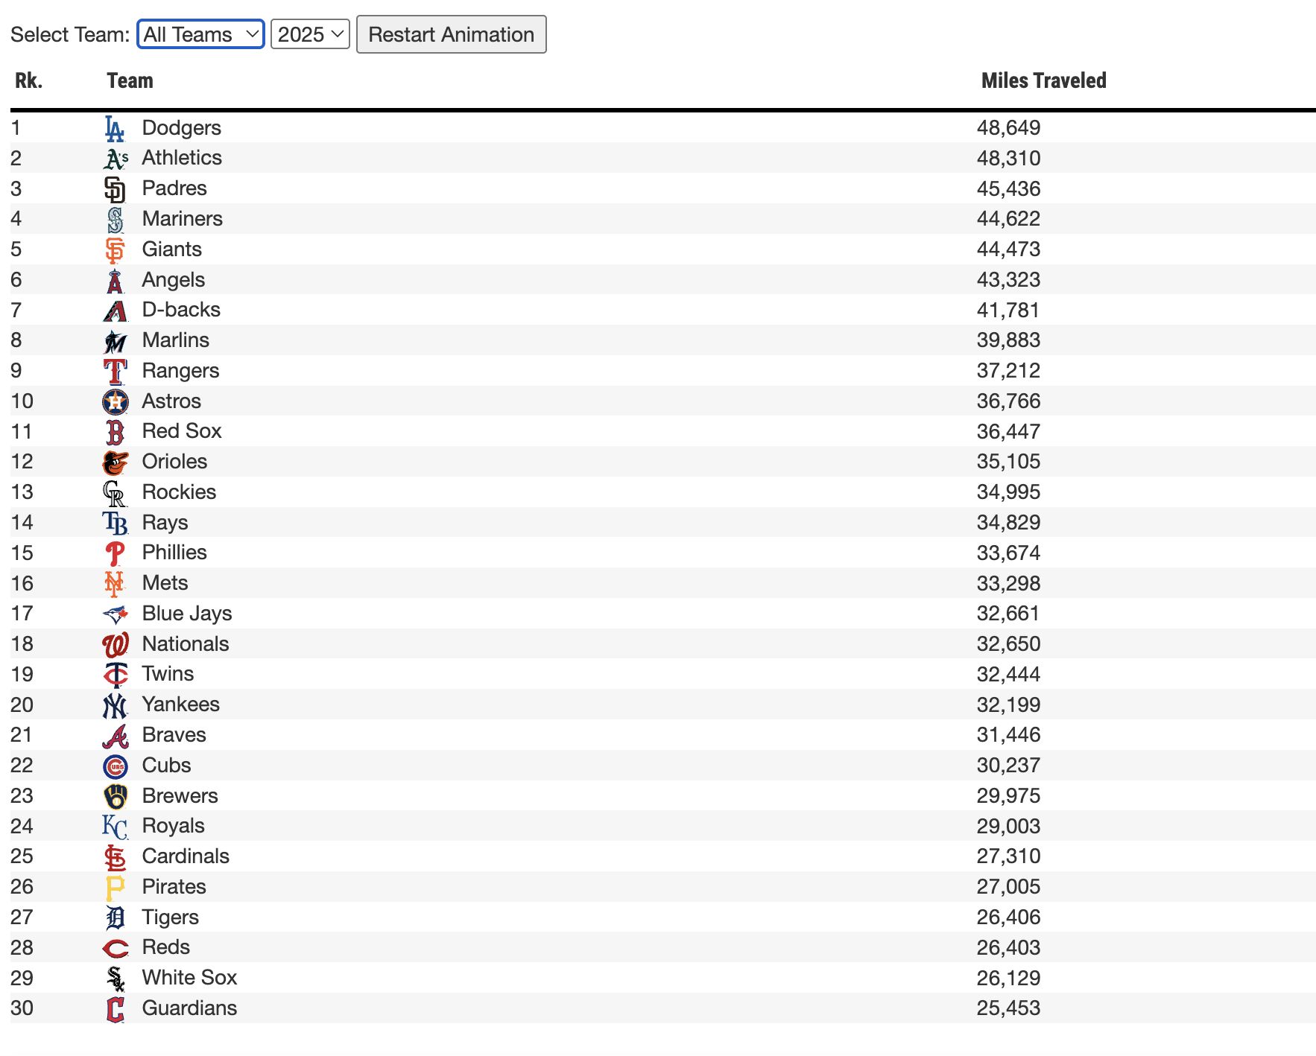
Task: Open the 2025 year dropdown
Action: (x=310, y=34)
